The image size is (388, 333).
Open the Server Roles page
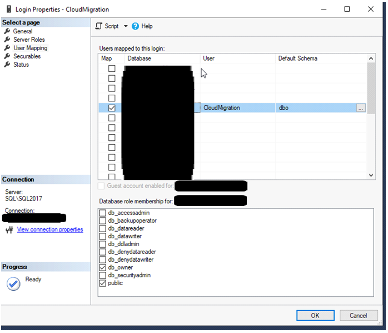(29, 40)
